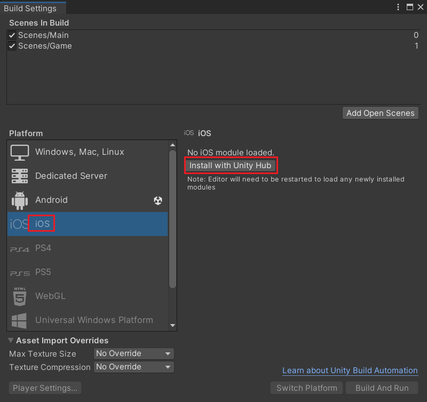Image resolution: width=427 pixels, height=402 pixels.
Task: Click the scene index 0 value
Action: (416, 35)
